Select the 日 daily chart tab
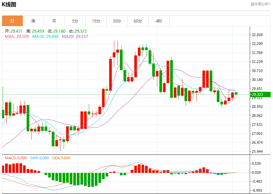 12,21
